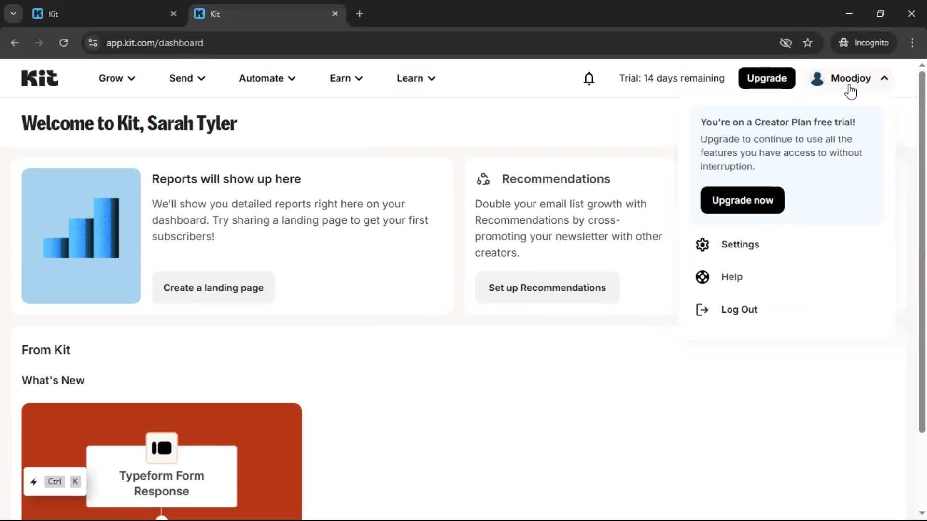The image size is (927, 521).
Task: Click the Kit logo in the navigation bar
Action: 39,78
